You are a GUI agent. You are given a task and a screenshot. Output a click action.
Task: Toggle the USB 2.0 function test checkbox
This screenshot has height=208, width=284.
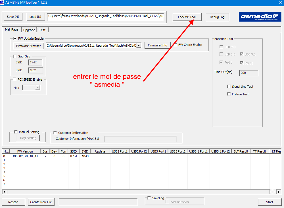(x=221, y=47)
